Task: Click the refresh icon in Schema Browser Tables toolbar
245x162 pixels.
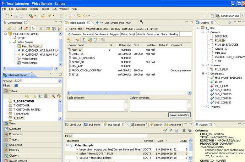Action: click(27, 96)
